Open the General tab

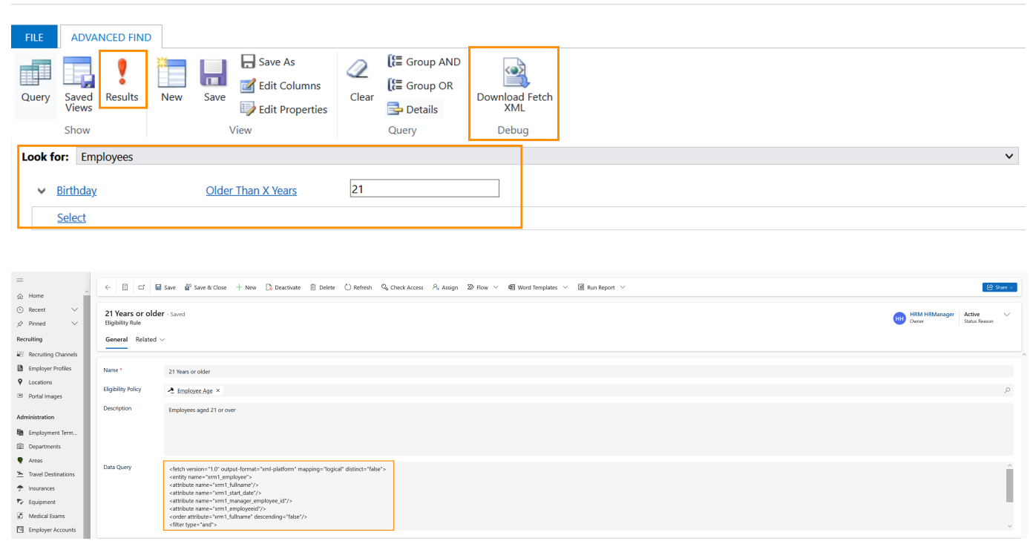click(x=117, y=340)
